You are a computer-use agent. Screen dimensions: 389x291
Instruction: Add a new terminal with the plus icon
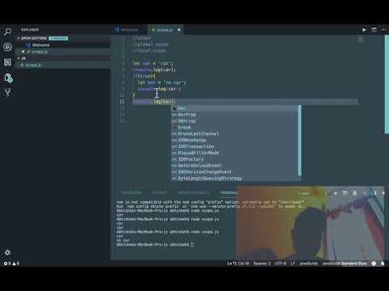[x=336, y=193]
